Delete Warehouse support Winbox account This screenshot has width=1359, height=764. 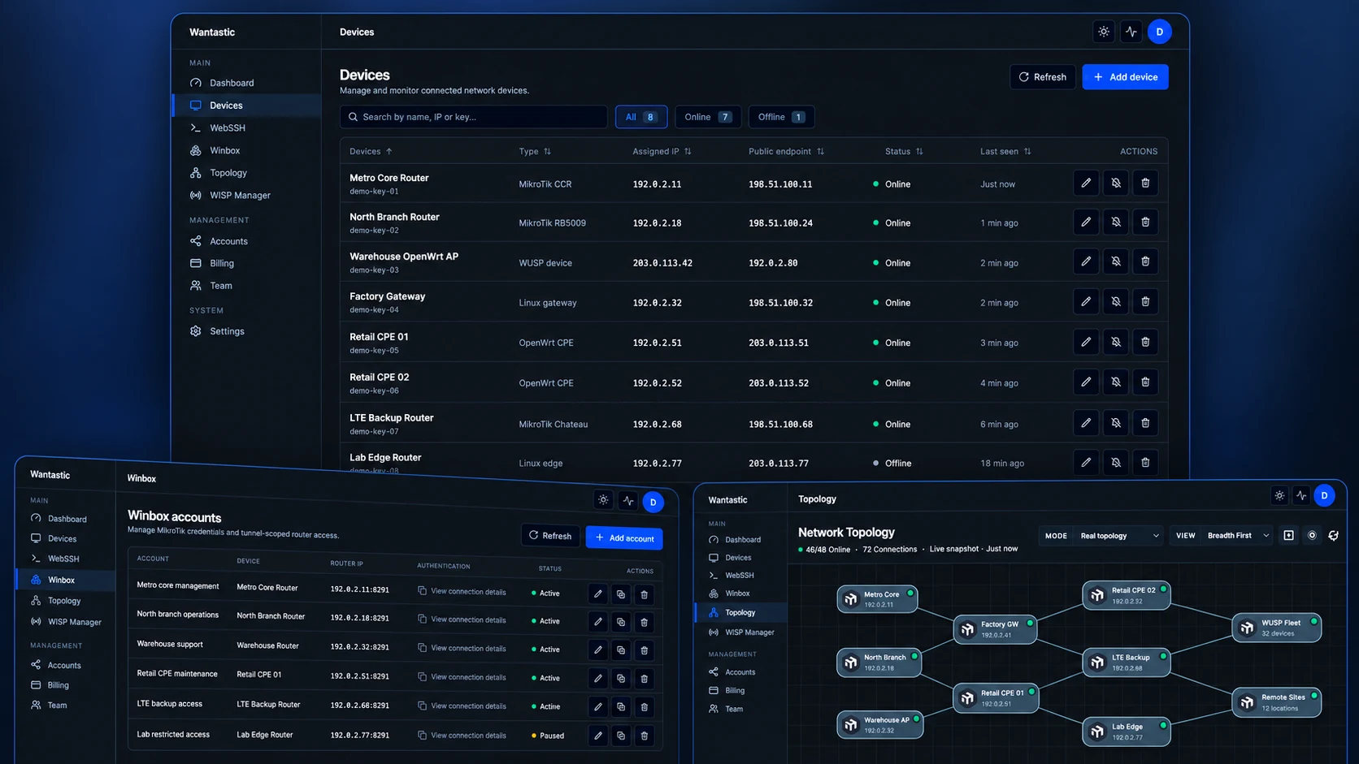[644, 650]
